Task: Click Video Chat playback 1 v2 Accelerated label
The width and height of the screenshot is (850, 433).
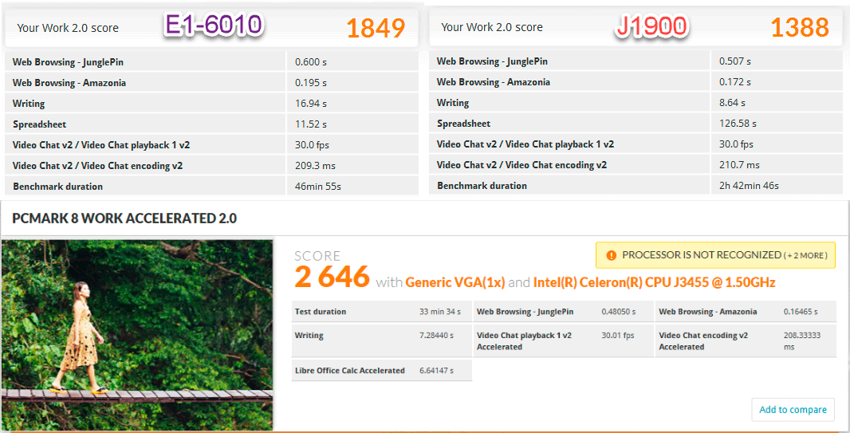Action: pyautogui.click(x=524, y=340)
